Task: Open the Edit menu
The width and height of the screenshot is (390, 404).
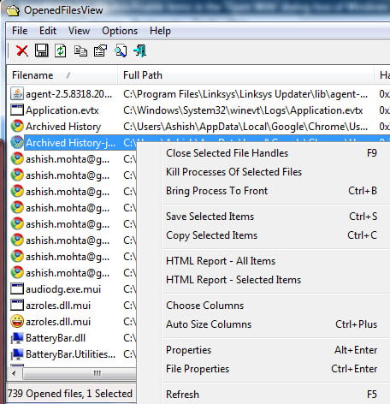Action: pyautogui.click(x=48, y=31)
